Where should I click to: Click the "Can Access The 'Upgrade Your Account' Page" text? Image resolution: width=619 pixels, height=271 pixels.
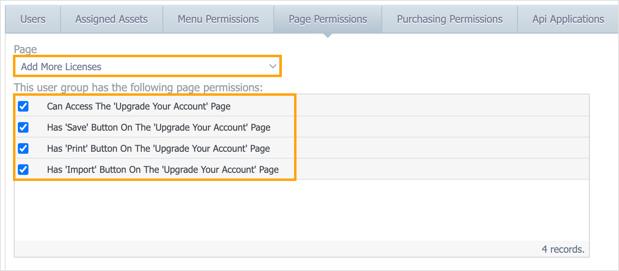tap(139, 106)
